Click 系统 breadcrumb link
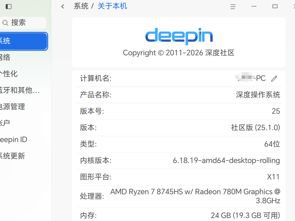295x221 pixels. coord(81,6)
